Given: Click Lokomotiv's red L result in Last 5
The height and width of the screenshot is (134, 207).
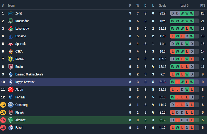Looking at the screenshot, I should pos(187,29).
